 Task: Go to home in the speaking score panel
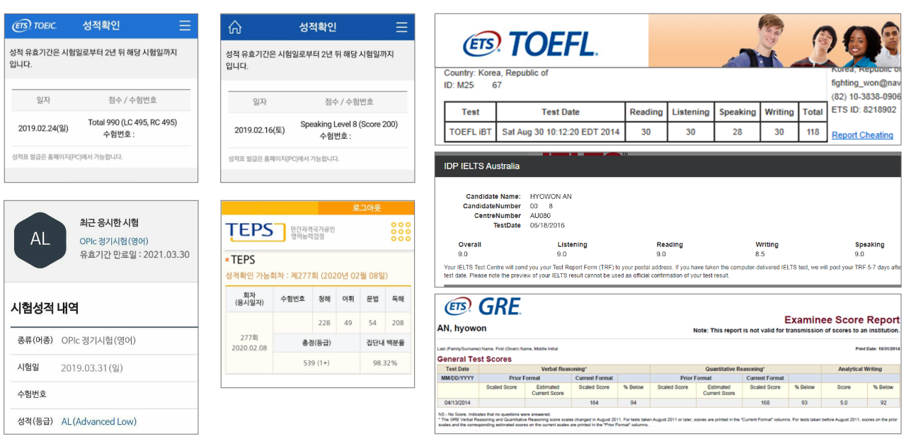[x=235, y=28]
